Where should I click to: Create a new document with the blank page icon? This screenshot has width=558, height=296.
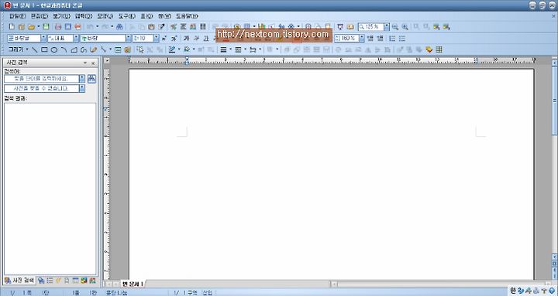[x=12, y=26]
